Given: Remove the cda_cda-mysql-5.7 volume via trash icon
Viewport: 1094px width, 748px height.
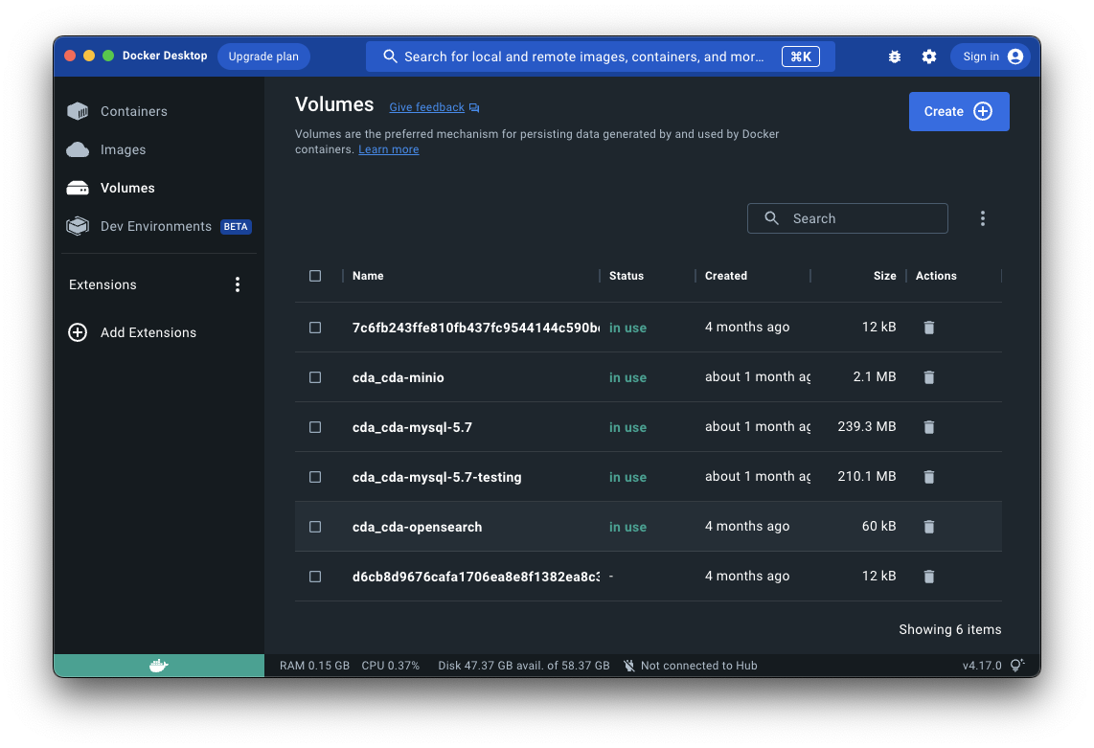Looking at the screenshot, I should [928, 427].
